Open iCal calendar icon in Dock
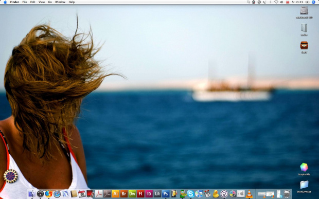 click(82, 194)
